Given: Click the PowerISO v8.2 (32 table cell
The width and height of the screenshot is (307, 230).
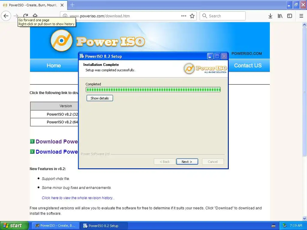Looking at the screenshot, I should [x=54, y=114].
